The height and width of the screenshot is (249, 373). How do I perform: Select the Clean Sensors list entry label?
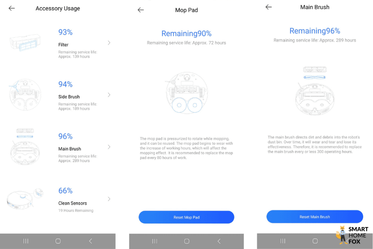72,203
